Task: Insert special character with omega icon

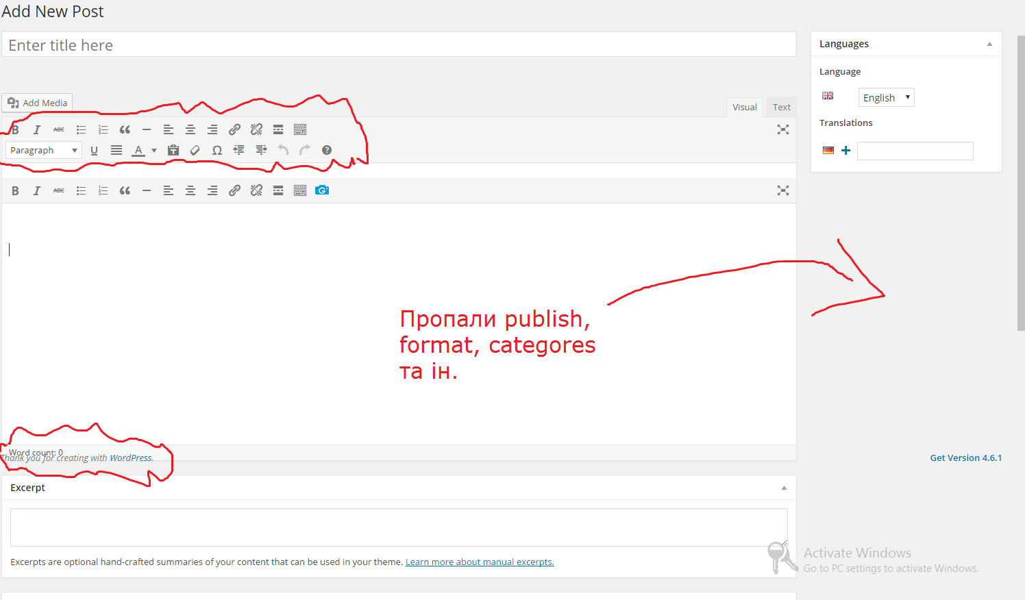Action: click(217, 151)
